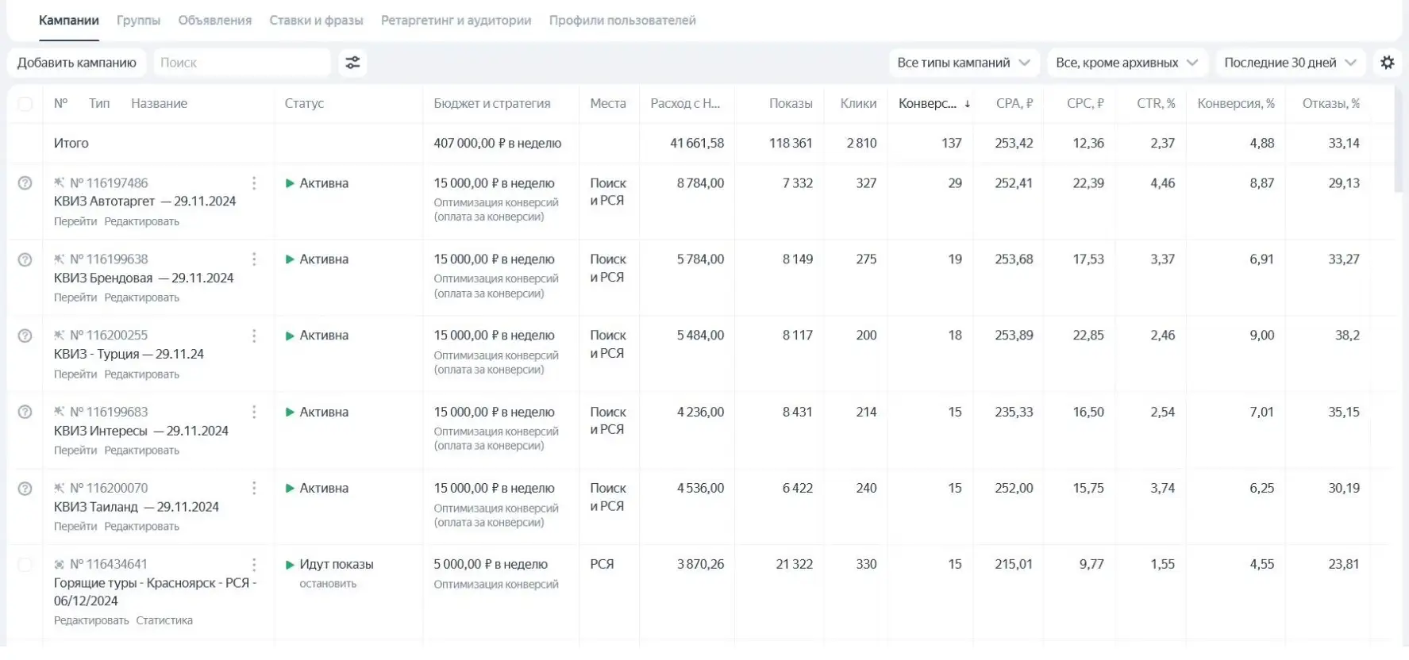Click campaign type icon for № 116200255
The height and width of the screenshot is (660, 1409).
[x=59, y=335]
